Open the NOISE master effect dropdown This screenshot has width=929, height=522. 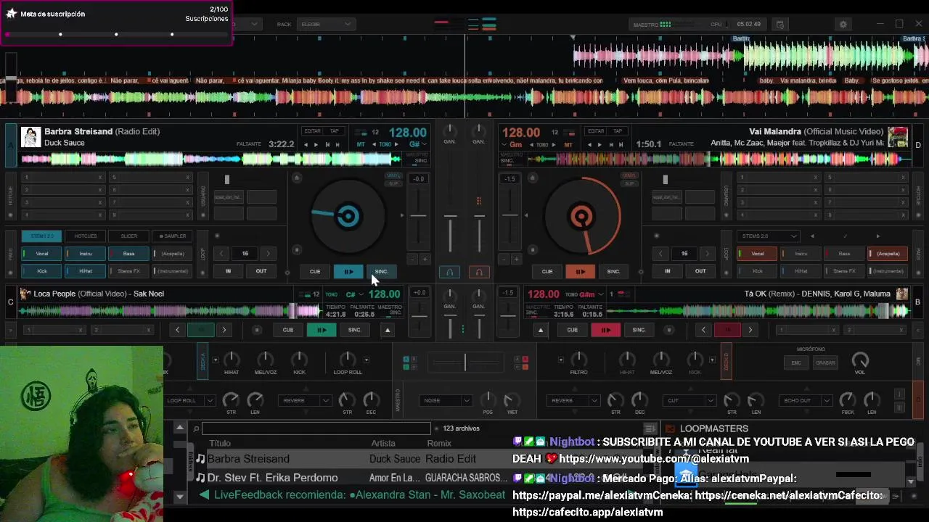[x=445, y=400]
